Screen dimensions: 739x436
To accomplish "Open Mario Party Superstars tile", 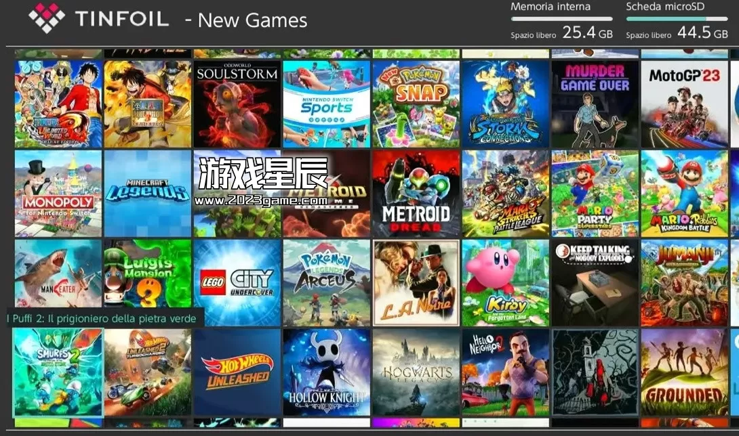I will (x=595, y=194).
